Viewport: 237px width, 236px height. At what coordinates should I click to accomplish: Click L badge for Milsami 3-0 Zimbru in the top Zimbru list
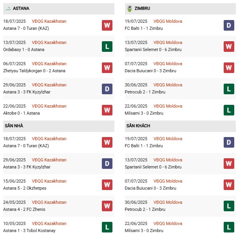click(229, 110)
